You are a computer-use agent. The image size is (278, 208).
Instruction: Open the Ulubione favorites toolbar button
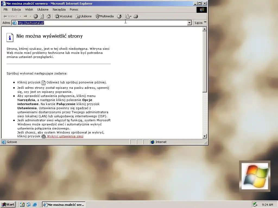(84, 16)
